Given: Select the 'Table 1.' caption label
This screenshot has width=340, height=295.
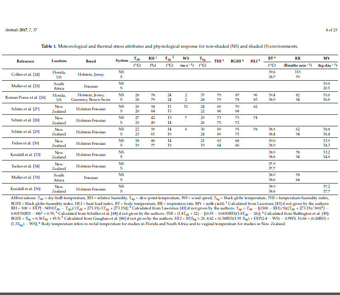Looking at the screenshot, I should point(49,46).
